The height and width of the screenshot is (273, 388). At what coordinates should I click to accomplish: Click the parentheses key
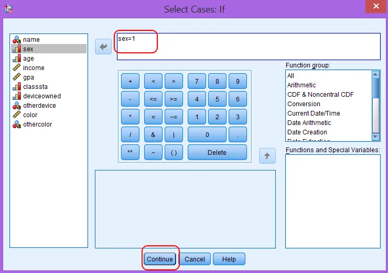(174, 152)
